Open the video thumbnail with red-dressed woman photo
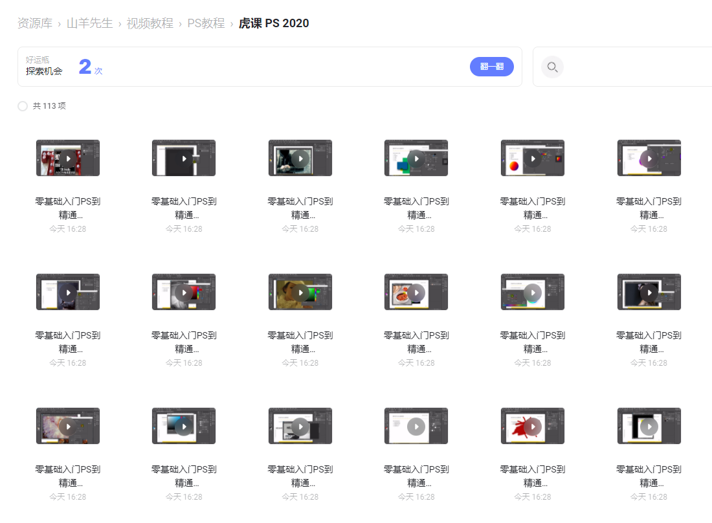 tap(68, 159)
